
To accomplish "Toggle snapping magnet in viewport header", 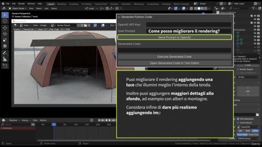I will coord(107,8).
